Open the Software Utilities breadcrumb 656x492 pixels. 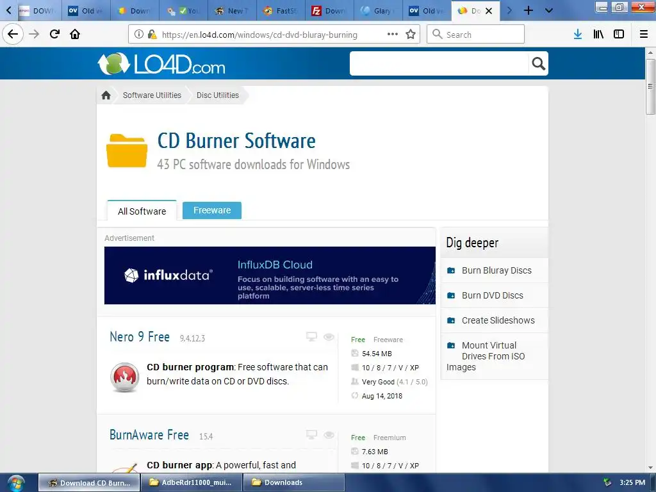152,95
